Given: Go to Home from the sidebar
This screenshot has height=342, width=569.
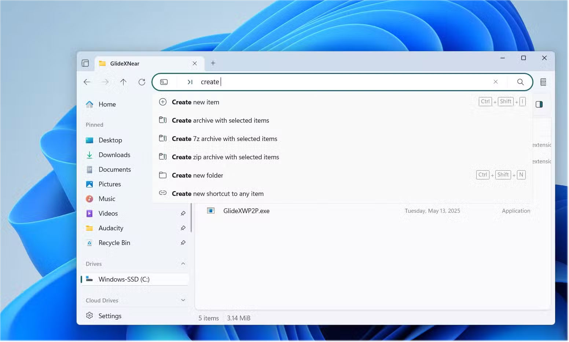Looking at the screenshot, I should [107, 104].
